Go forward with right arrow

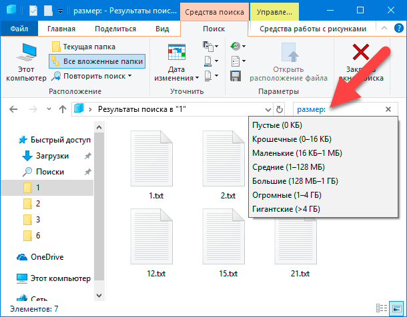pyautogui.click(x=33, y=109)
